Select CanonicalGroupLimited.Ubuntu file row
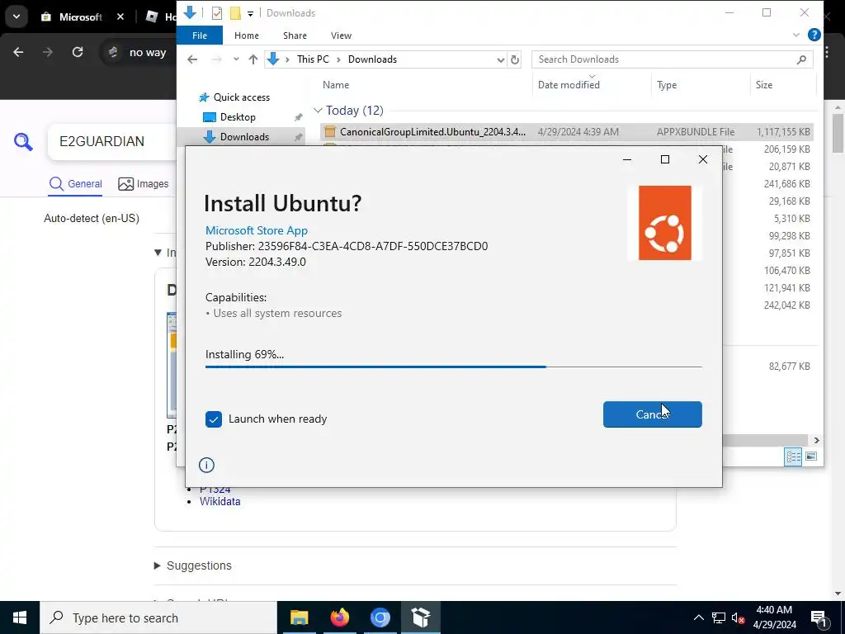This screenshot has height=634, width=845. pyautogui.click(x=567, y=131)
